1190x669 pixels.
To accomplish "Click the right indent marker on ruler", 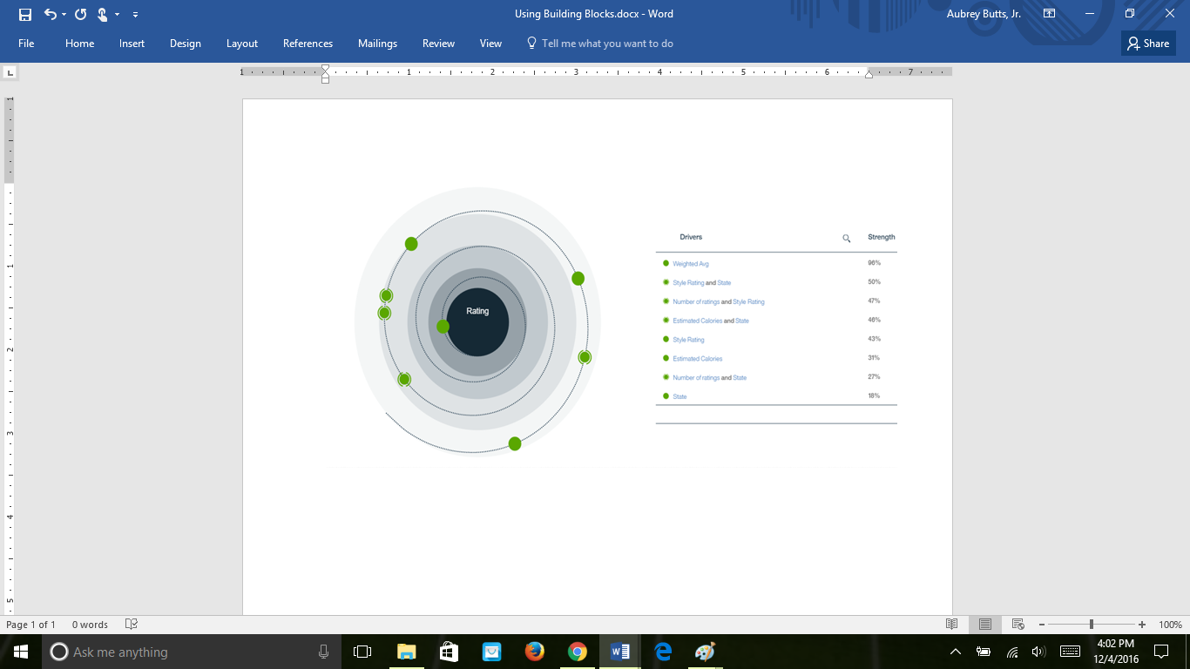I will (869, 75).
